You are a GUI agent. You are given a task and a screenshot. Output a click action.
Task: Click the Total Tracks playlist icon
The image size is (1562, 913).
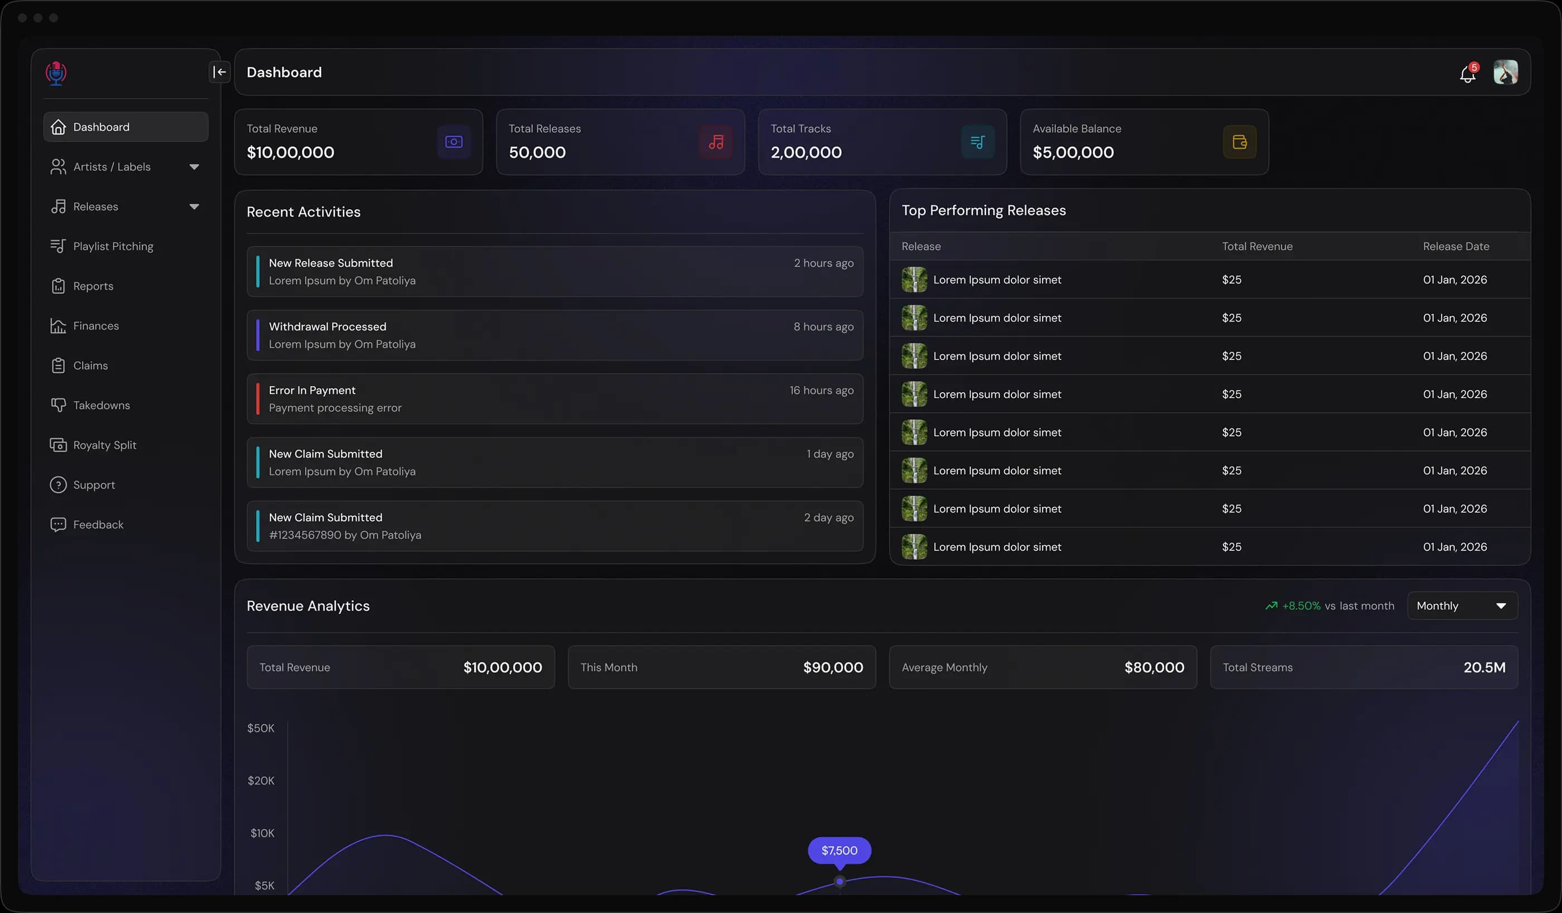click(x=977, y=142)
